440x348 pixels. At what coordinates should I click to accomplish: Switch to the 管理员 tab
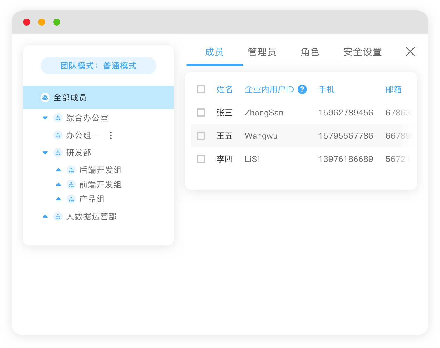[261, 52]
